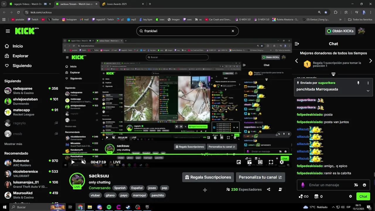Click the frankiwi search field

click(187, 31)
